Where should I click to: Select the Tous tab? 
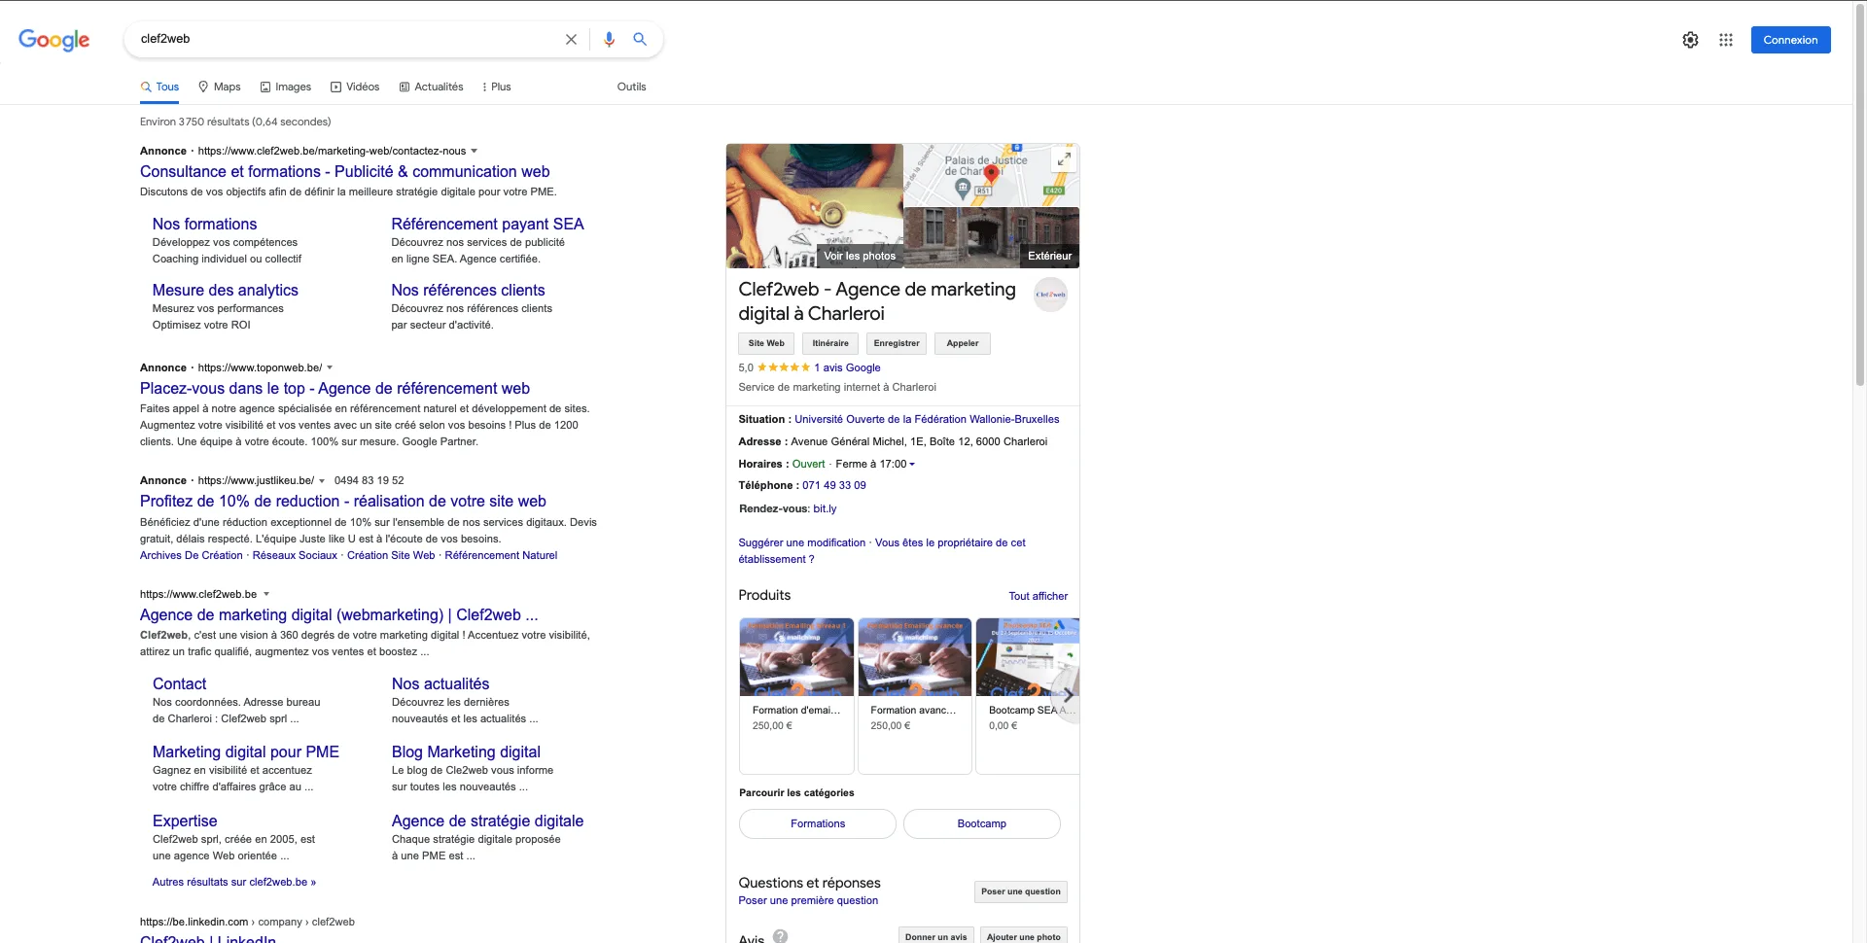click(159, 87)
